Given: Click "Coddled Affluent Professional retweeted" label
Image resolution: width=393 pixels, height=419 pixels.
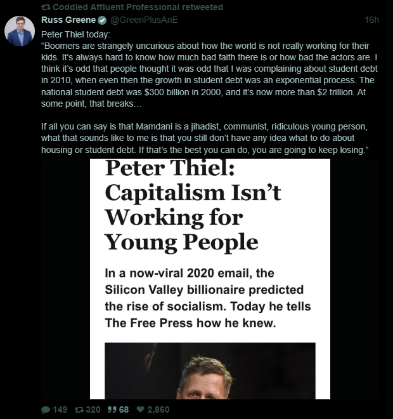Looking at the screenshot, I should [x=138, y=7].
